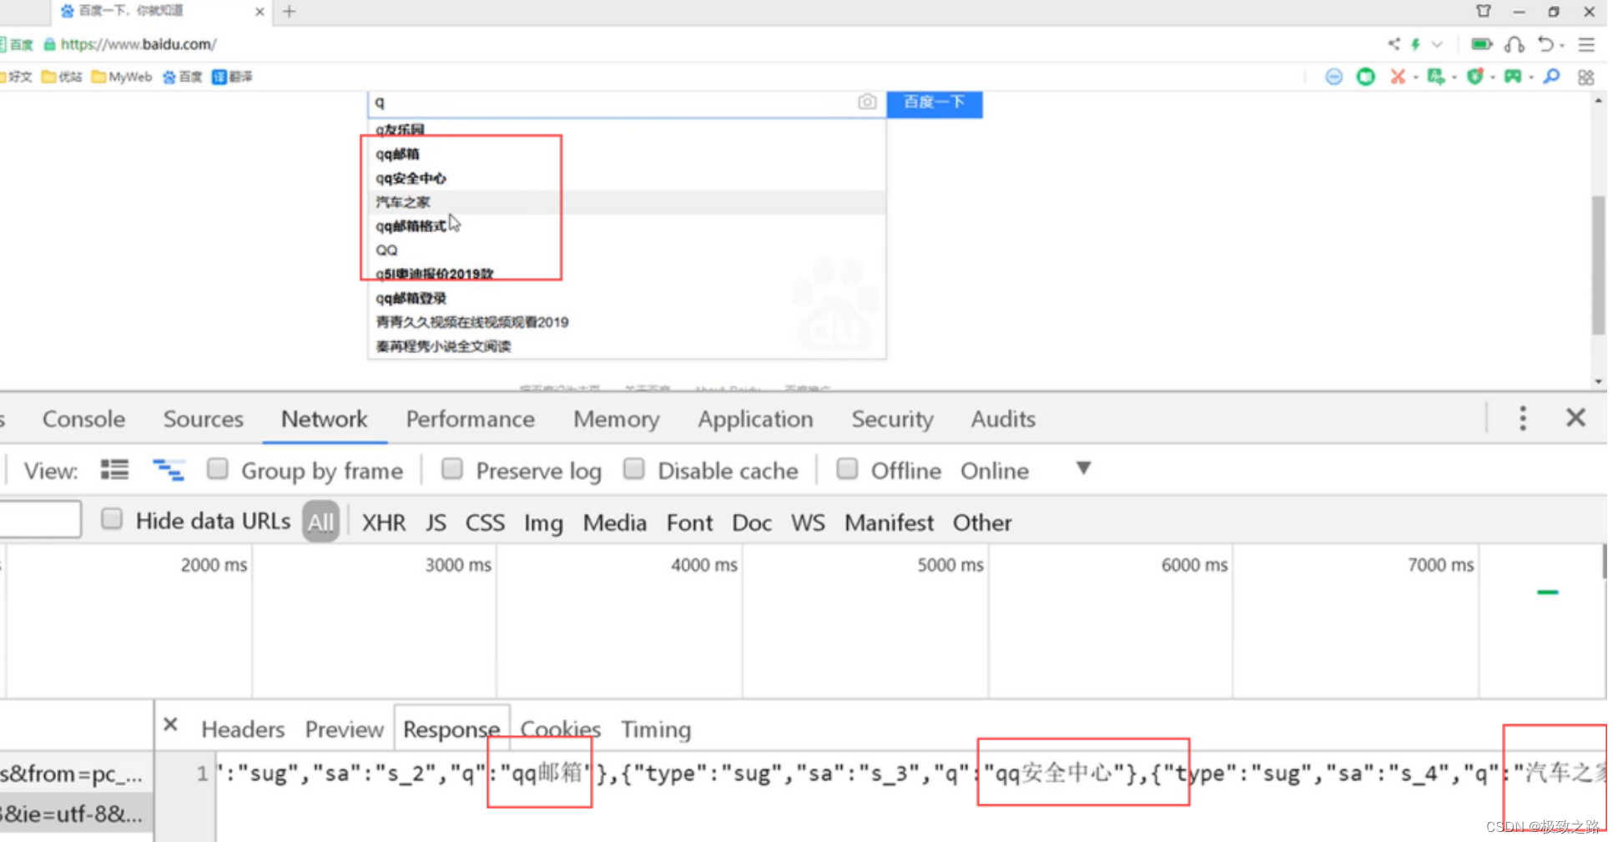Select suggestion qq邮箱
This screenshot has height=842, width=1613.
point(627,154)
